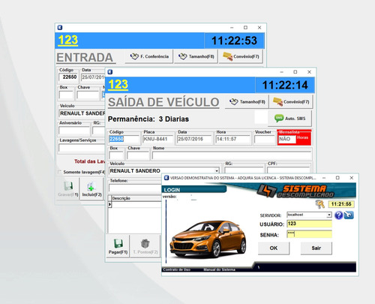Click the 123 user label in Saída window

coord(118,85)
